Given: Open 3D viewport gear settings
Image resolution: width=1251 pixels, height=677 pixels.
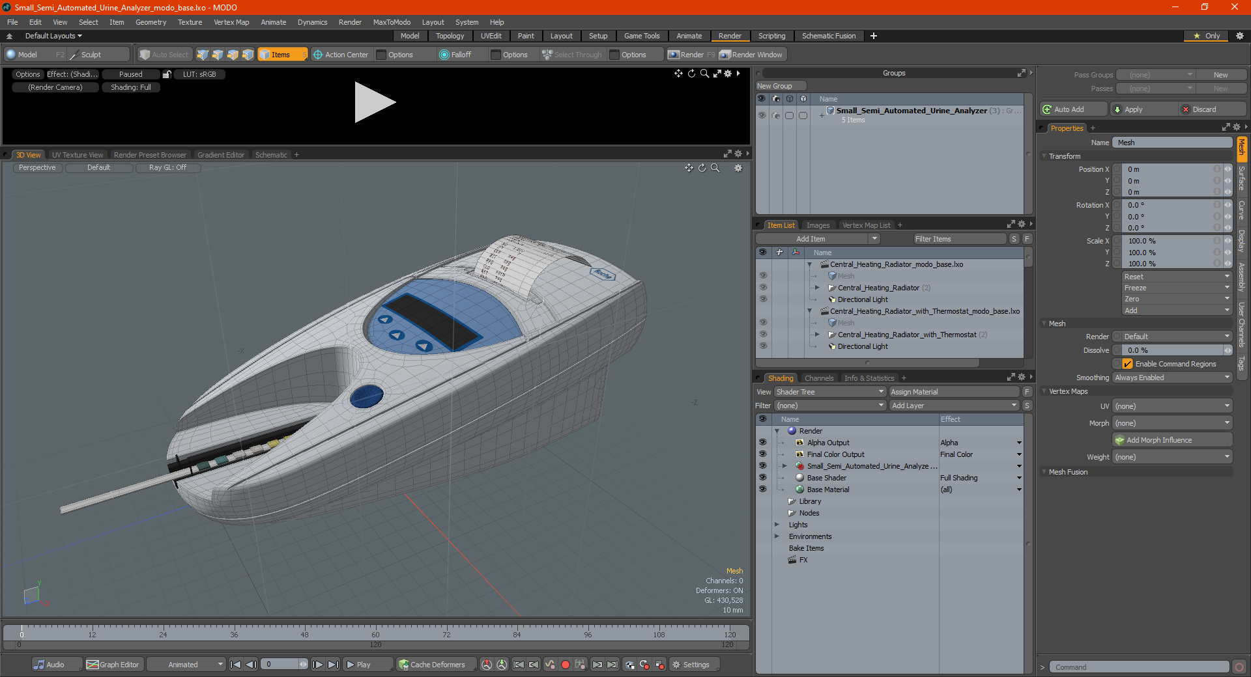Looking at the screenshot, I should click(x=738, y=168).
